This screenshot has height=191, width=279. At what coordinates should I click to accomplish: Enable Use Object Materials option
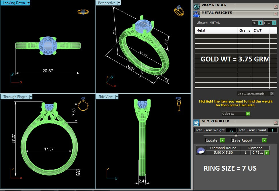coord(272,94)
